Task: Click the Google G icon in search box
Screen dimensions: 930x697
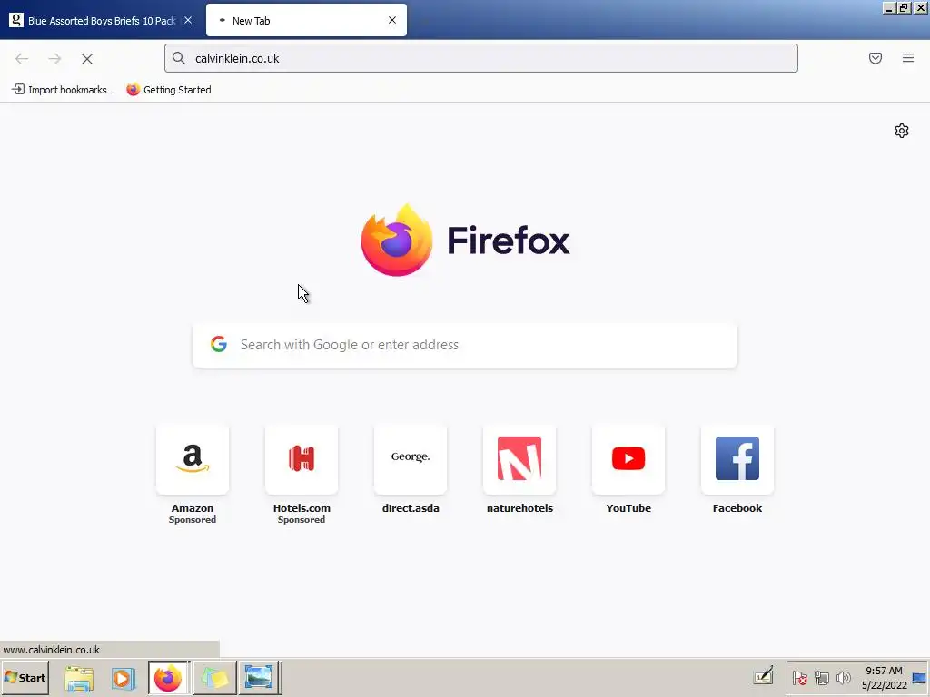Action: click(219, 344)
